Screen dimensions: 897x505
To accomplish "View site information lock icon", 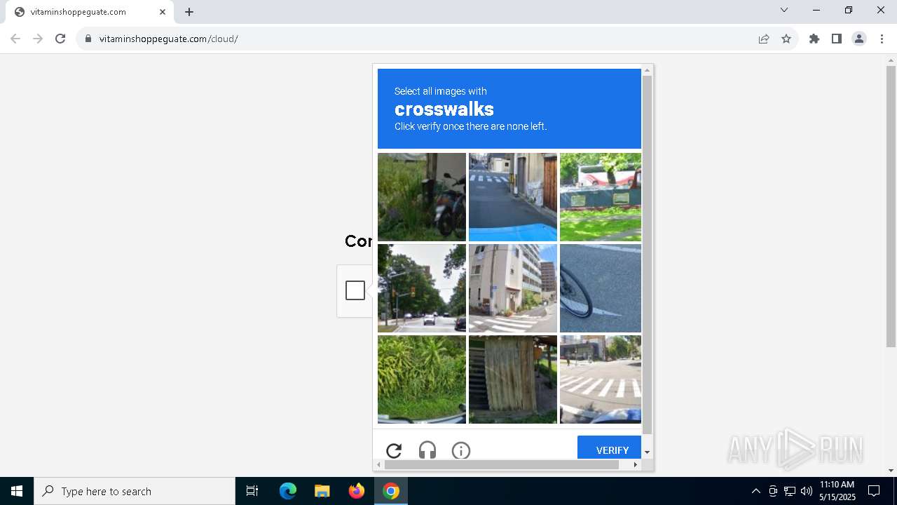I will click(88, 39).
